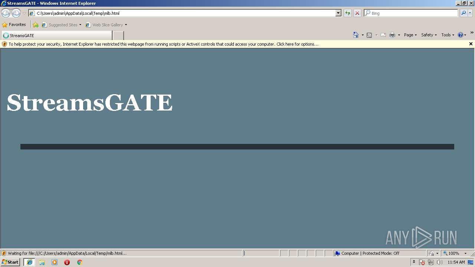The width and height of the screenshot is (475, 267).
Task: Open search provider options dropdown
Action: [470, 13]
